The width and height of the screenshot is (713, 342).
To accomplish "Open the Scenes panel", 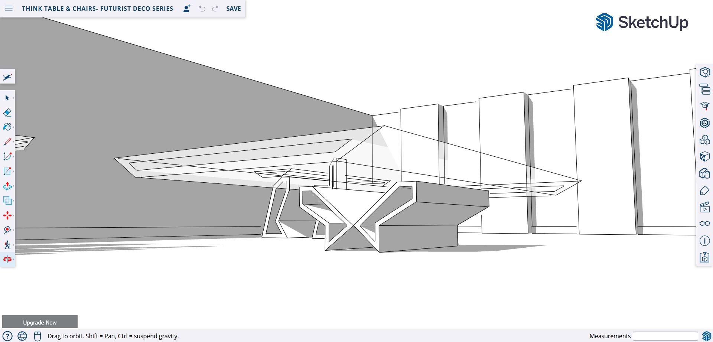I will (704, 207).
